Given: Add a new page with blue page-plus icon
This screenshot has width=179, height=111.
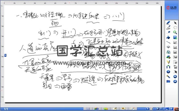Looking at the screenshot, I should pyautogui.click(x=175, y=37).
